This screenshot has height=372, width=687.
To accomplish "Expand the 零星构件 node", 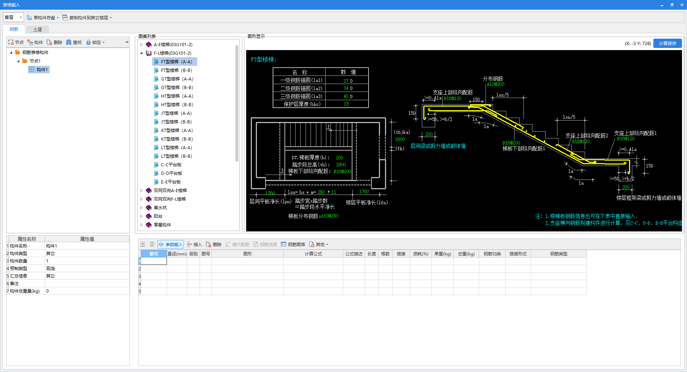I will (142, 225).
